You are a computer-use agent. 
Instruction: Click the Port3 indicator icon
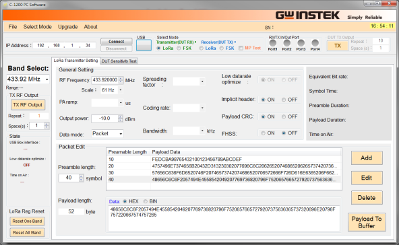(x=301, y=43)
